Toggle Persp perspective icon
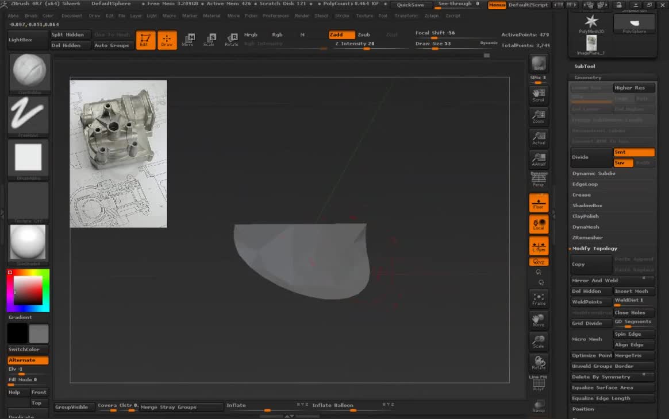This screenshot has height=419, width=669. coord(539,180)
